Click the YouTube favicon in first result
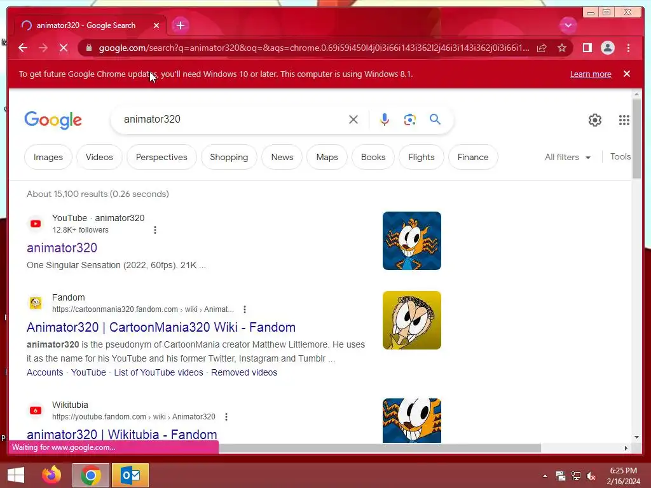 click(x=36, y=224)
